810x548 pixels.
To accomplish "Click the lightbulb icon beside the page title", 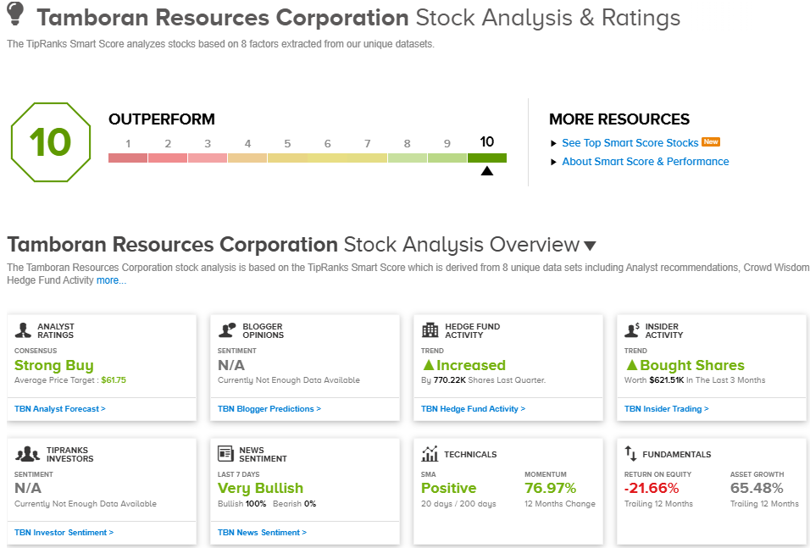I will (15, 14).
